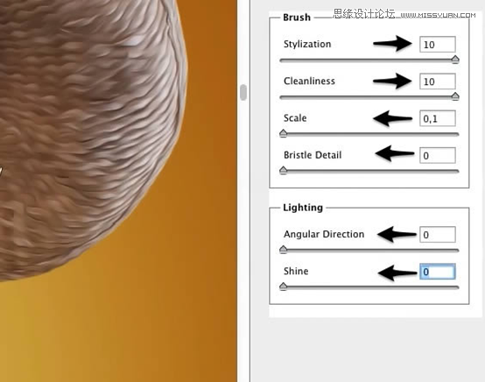Click the Shine value field

coord(438,272)
